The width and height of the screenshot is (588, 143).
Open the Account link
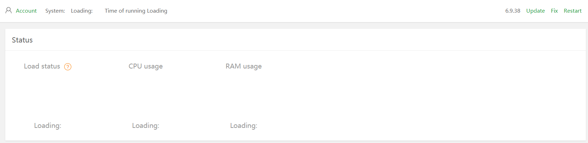coord(26,11)
